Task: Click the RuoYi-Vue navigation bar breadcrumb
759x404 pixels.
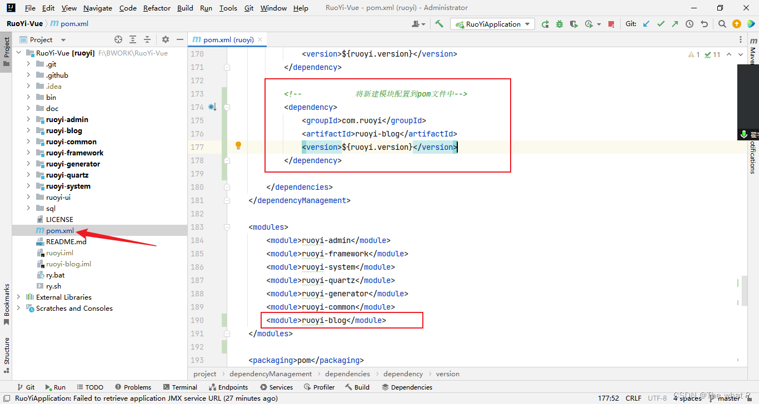Action: click(x=24, y=23)
